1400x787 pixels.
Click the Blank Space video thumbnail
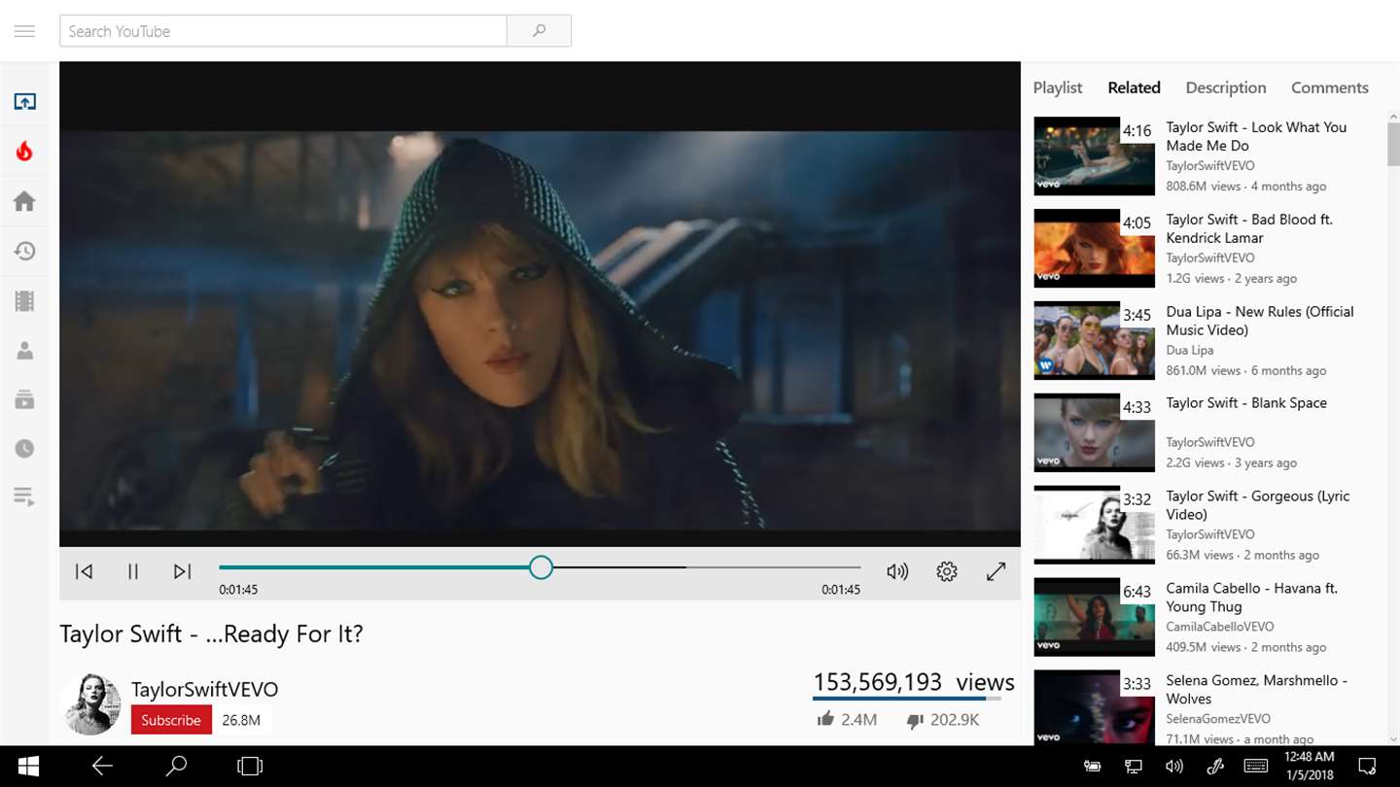(1094, 432)
